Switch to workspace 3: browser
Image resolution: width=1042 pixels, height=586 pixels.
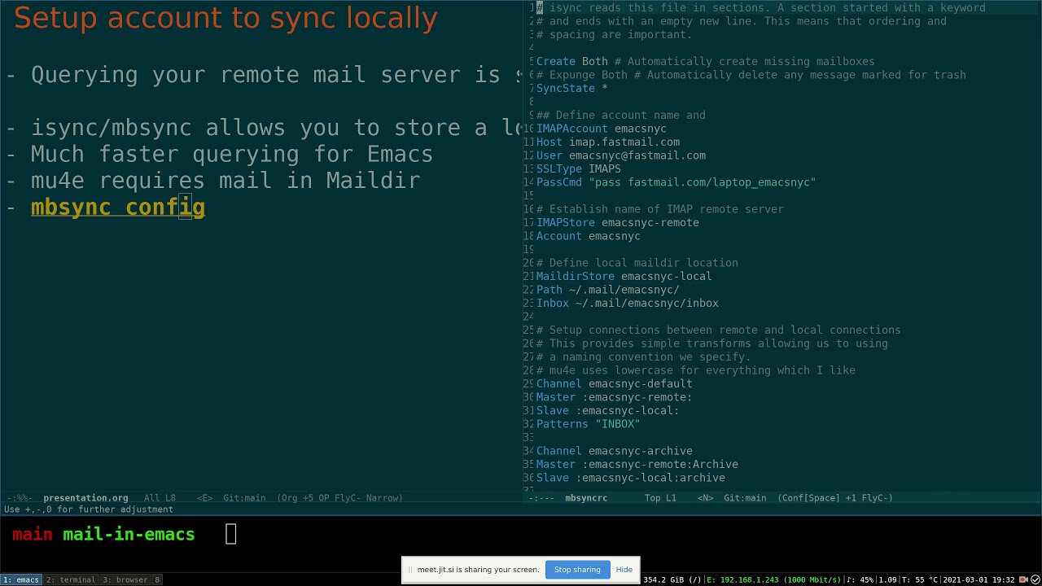click(x=125, y=579)
